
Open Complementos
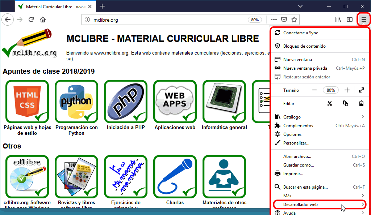(320, 125)
